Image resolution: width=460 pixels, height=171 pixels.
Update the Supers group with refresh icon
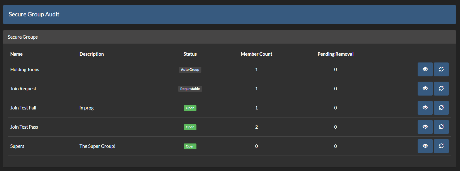click(441, 146)
